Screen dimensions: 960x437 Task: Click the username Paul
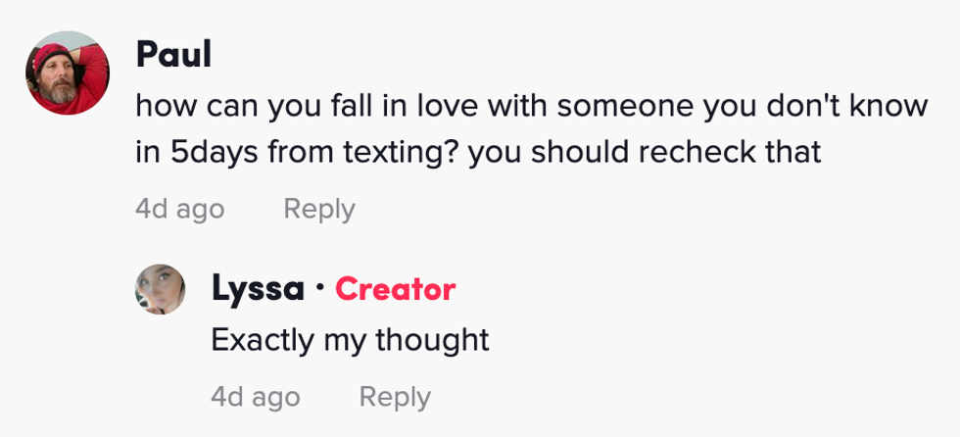[x=173, y=56]
